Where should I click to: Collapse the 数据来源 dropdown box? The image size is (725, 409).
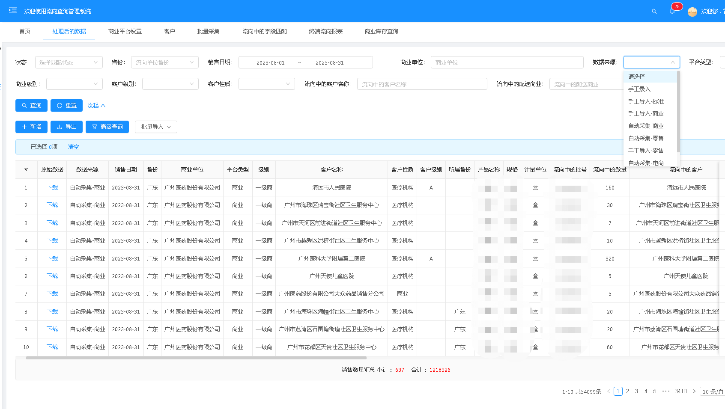point(651,62)
